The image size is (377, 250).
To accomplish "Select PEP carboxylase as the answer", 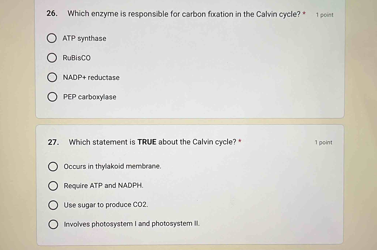I will (x=52, y=97).
